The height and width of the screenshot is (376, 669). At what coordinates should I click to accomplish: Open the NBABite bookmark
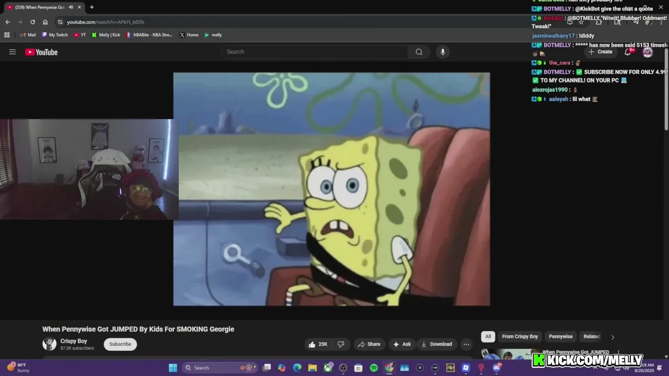[x=149, y=35]
